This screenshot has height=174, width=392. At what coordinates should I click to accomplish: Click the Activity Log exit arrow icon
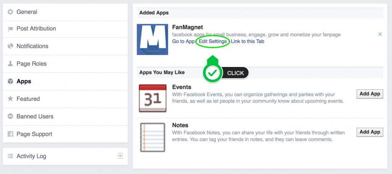click(x=120, y=156)
